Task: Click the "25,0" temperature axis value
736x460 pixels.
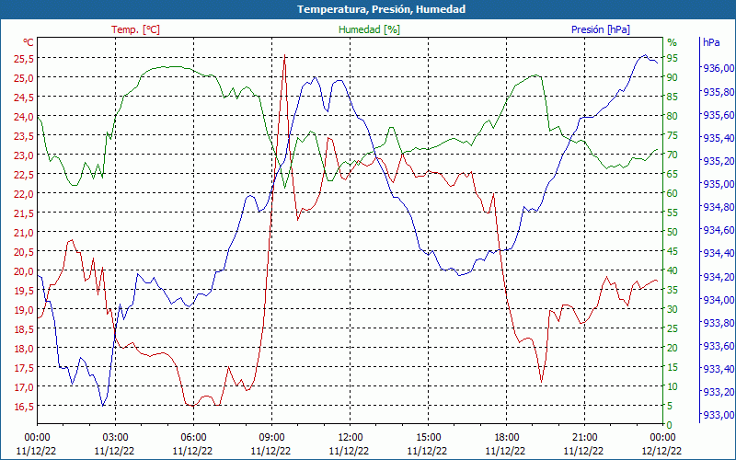Action: [x=24, y=77]
